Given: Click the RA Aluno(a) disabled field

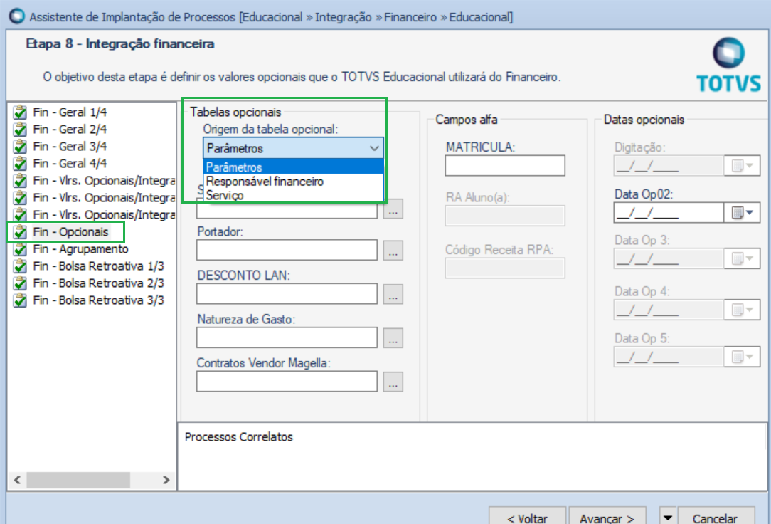Looking at the screenshot, I should click(x=505, y=216).
